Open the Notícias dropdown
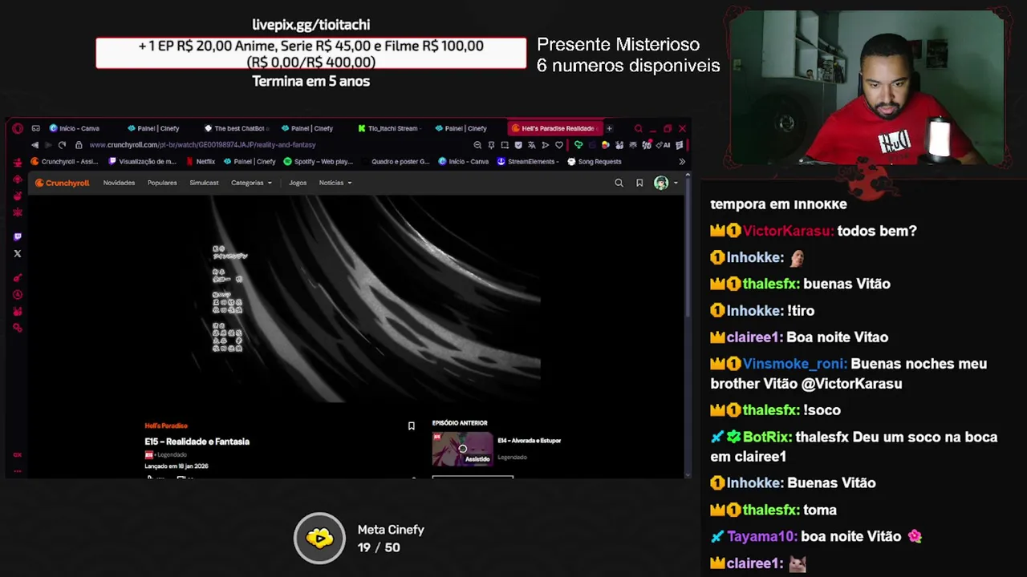 pos(335,183)
